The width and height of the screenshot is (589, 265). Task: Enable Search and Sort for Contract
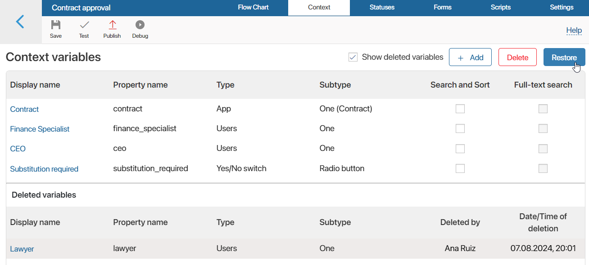click(460, 109)
